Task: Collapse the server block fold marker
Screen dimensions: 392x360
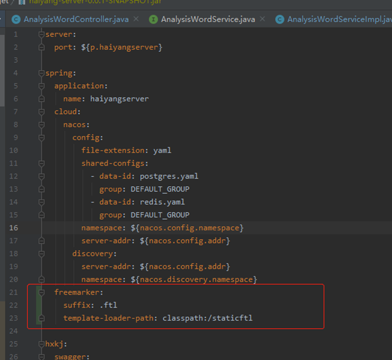Action: [42, 34]
